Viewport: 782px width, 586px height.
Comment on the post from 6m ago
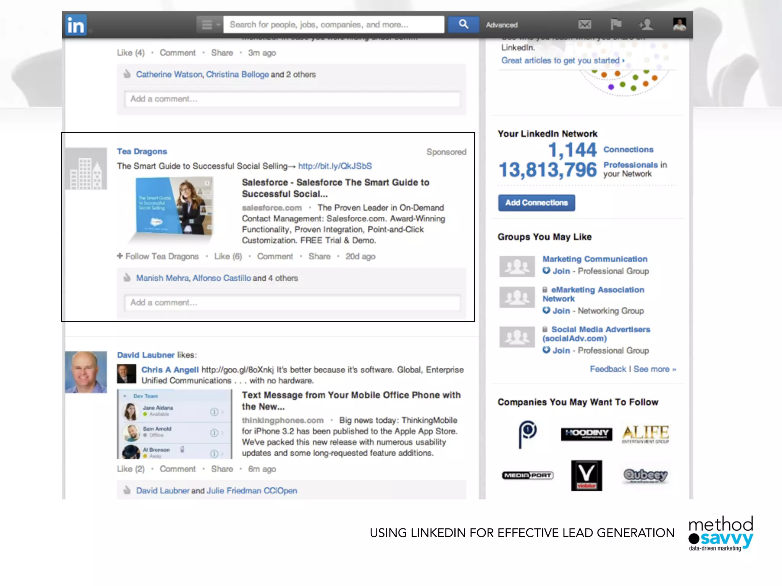point(178,469)
